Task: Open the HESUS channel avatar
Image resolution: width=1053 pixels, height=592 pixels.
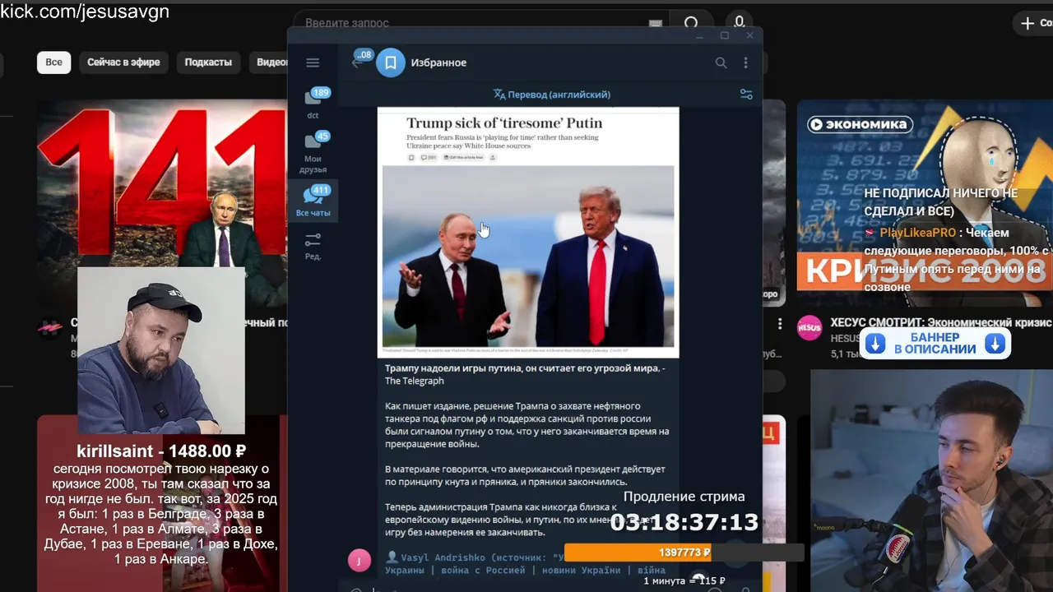Action: point(809,328)
